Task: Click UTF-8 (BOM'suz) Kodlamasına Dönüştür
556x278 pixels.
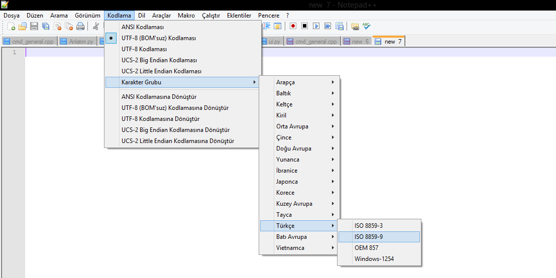Action: point(183,108)
